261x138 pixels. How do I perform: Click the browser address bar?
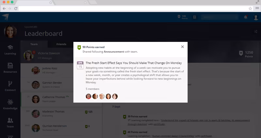(133, 8)
